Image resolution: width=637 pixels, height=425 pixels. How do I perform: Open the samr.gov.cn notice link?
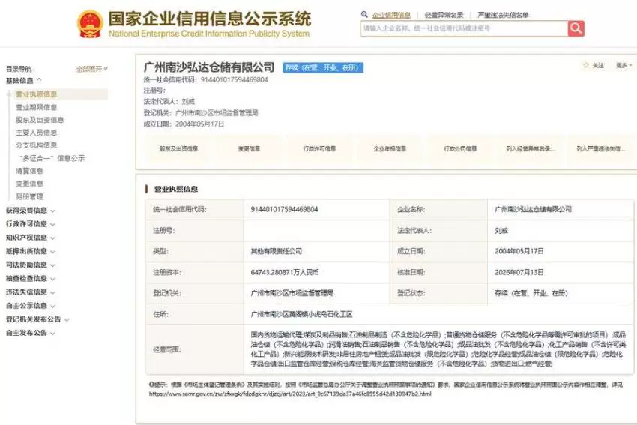click(x=290, y=394)
